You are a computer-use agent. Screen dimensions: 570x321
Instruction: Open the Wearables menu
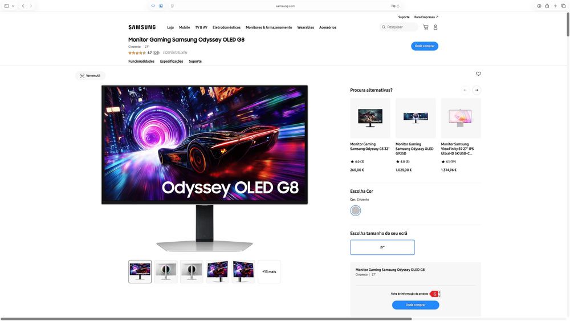pyautogui.click(x=306, y=27)
